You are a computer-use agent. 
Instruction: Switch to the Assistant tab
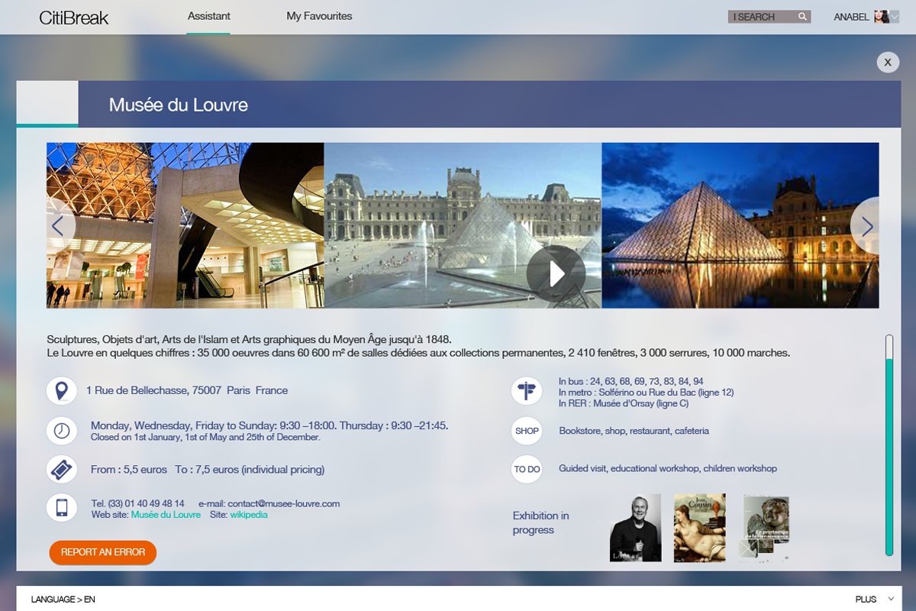coord(209,16)
